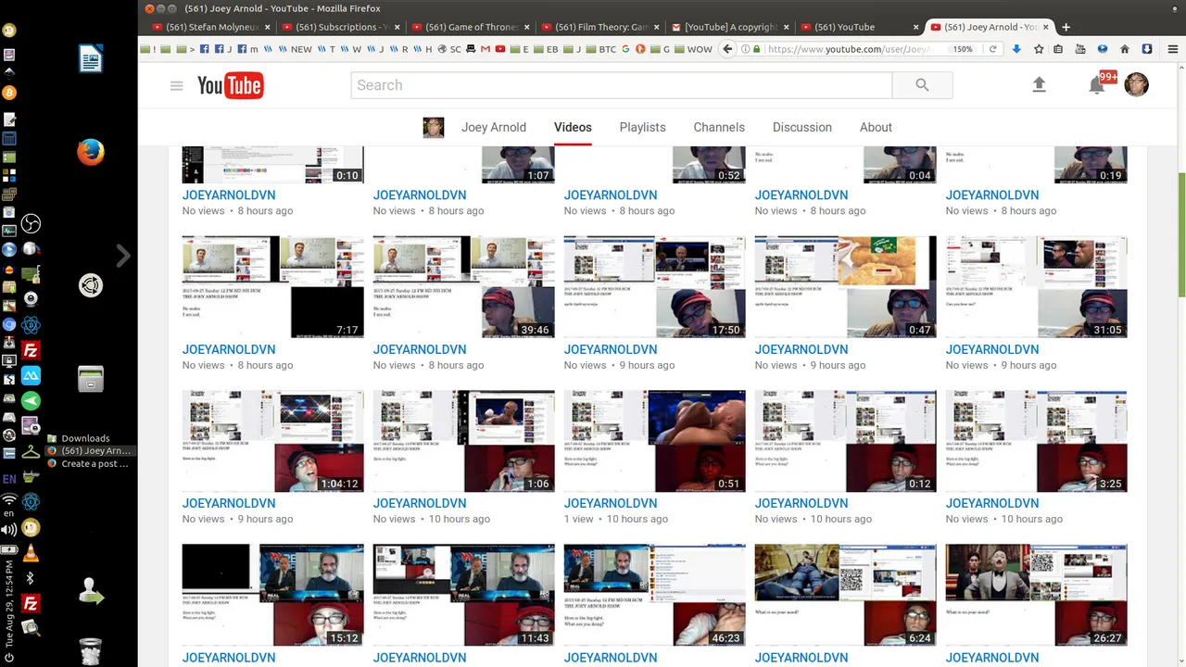This screenshot has width=1186, height=667.
Task: Open the 0:47 video thumbnail
Action: 845,286
